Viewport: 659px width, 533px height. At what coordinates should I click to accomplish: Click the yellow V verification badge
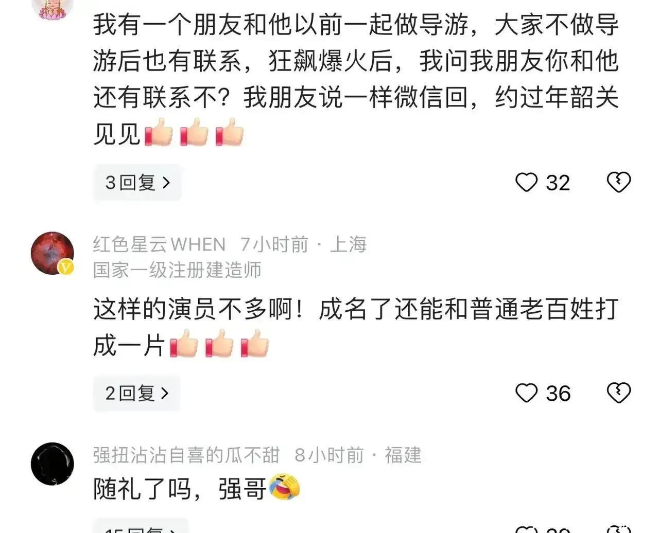coord(66,268)
